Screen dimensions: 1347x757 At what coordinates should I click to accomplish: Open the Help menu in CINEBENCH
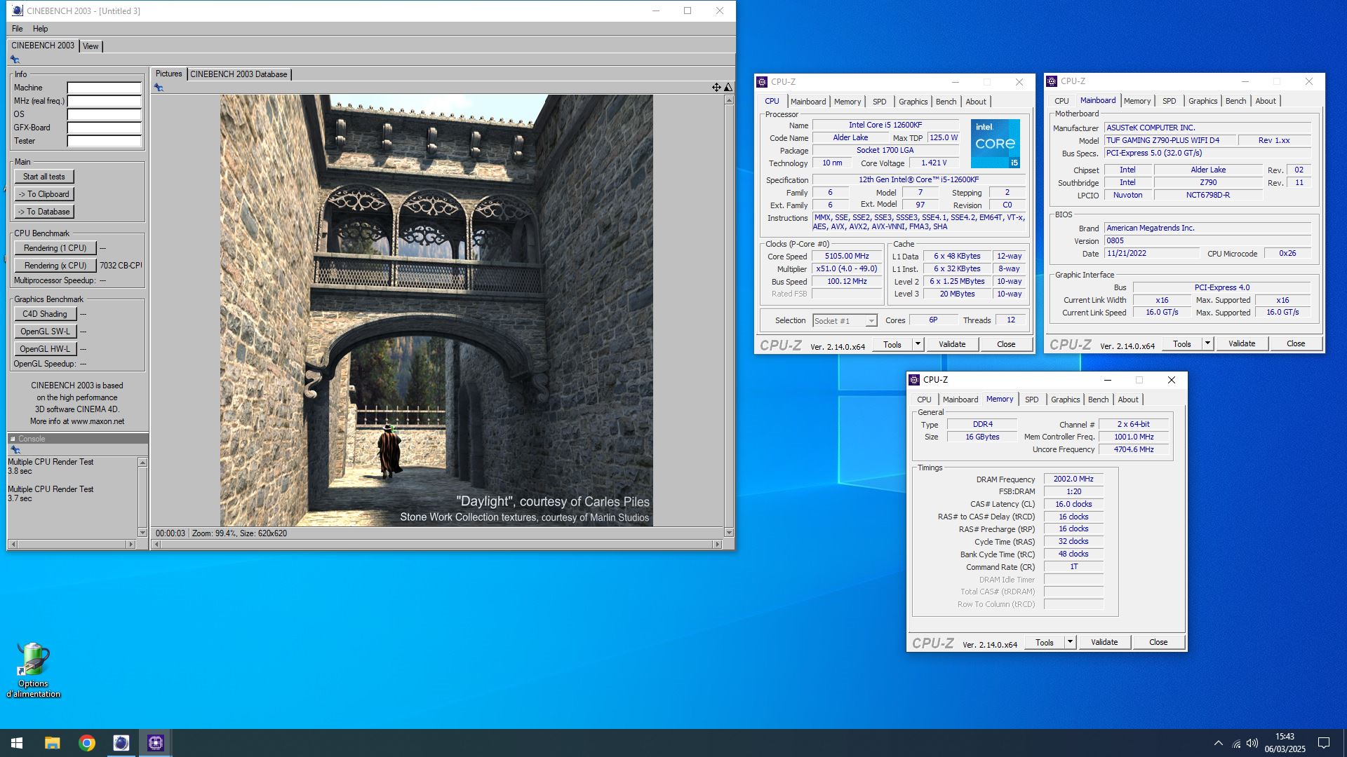(x=41, y=29)
